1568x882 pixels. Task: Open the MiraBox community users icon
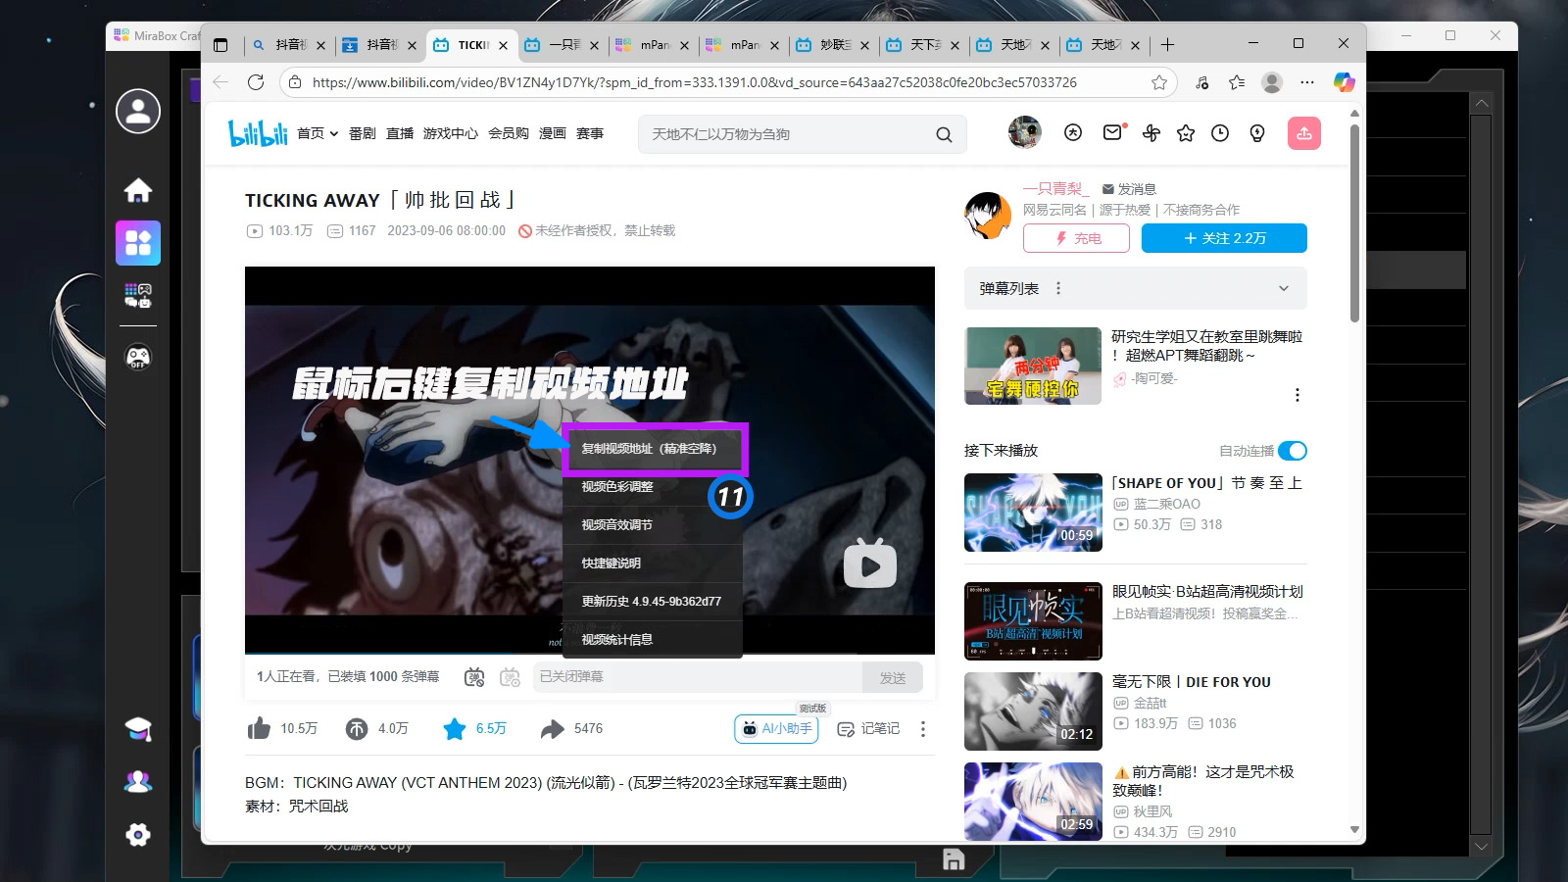tap(138, 782)
